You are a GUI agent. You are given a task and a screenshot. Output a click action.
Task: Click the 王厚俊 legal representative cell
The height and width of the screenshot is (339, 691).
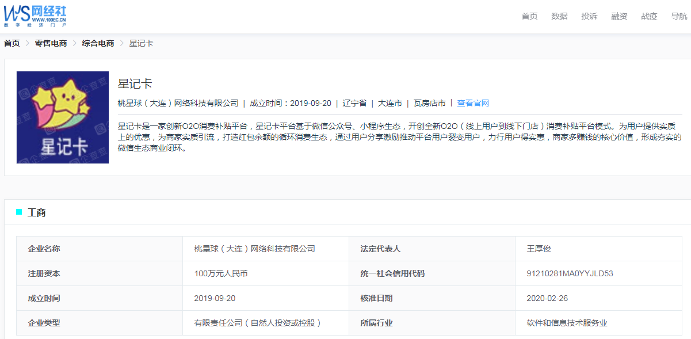coord(539,249)
